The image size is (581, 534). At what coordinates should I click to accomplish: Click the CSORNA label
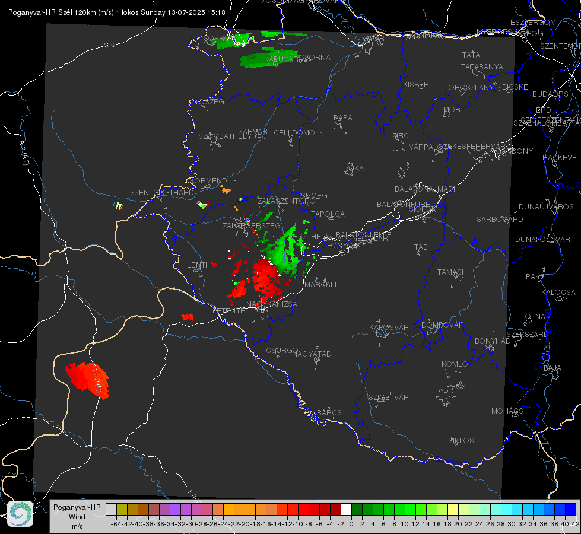[x=315, y=58]
